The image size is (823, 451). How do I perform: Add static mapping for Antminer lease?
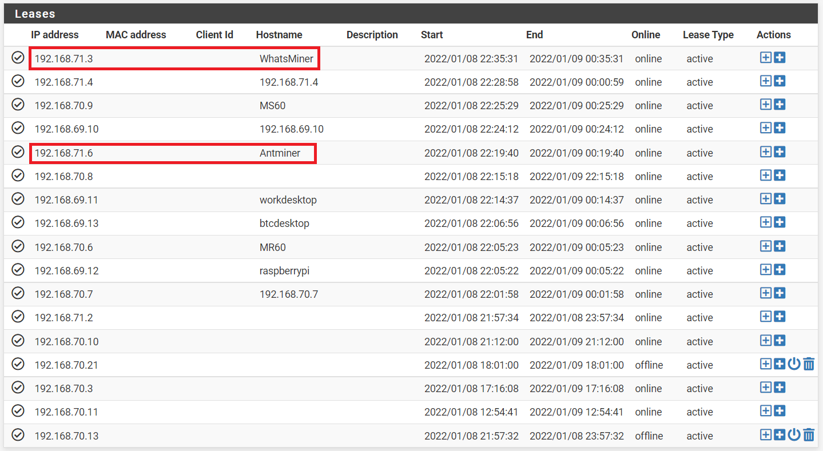pos(766,152)
